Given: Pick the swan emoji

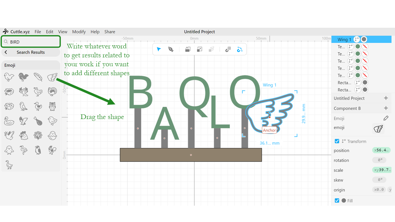Looking at the screenshot, I should pyautogui.click(x=9, y=121).
